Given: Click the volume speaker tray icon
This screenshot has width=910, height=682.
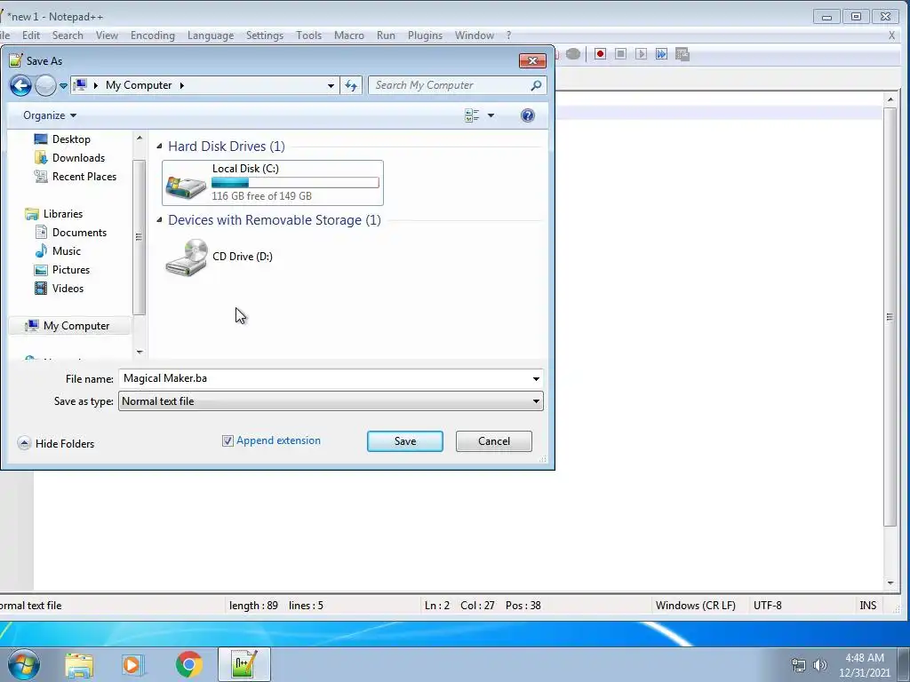Looking at the screenshot, I should tap(820, 665).
